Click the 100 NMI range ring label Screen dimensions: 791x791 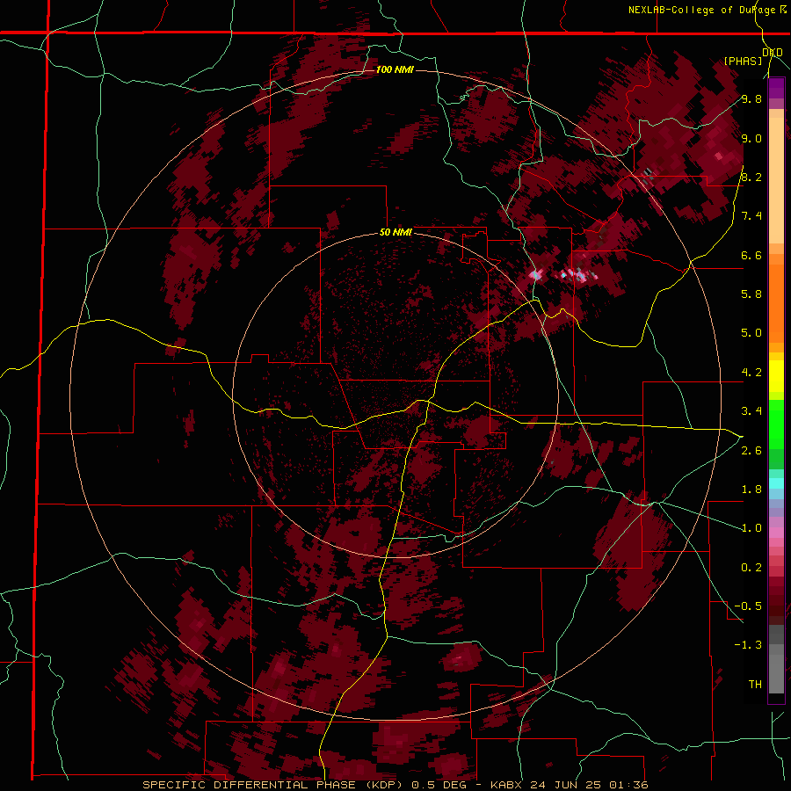coord(395,69)
